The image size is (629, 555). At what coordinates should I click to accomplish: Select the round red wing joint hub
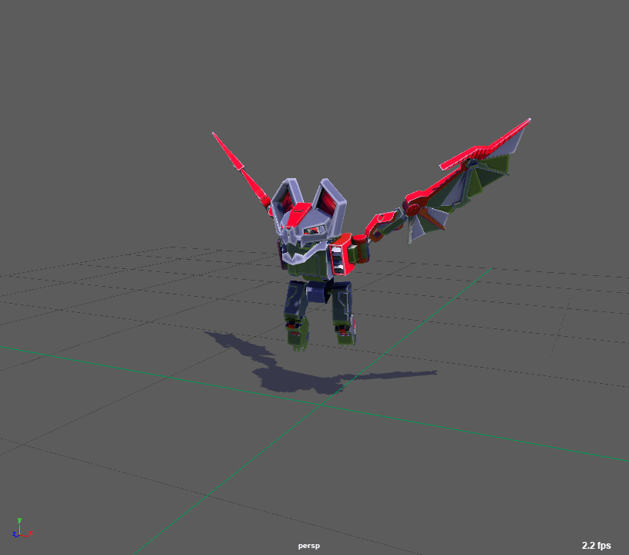pos(414,207)
